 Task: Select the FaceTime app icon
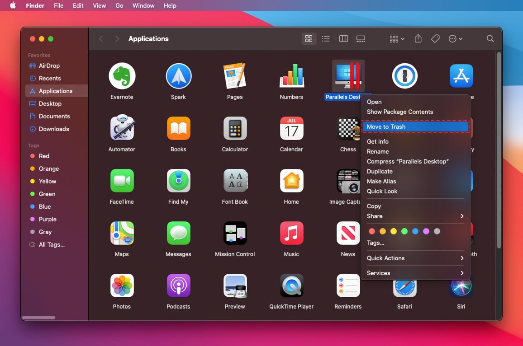(x=122, y=181)
